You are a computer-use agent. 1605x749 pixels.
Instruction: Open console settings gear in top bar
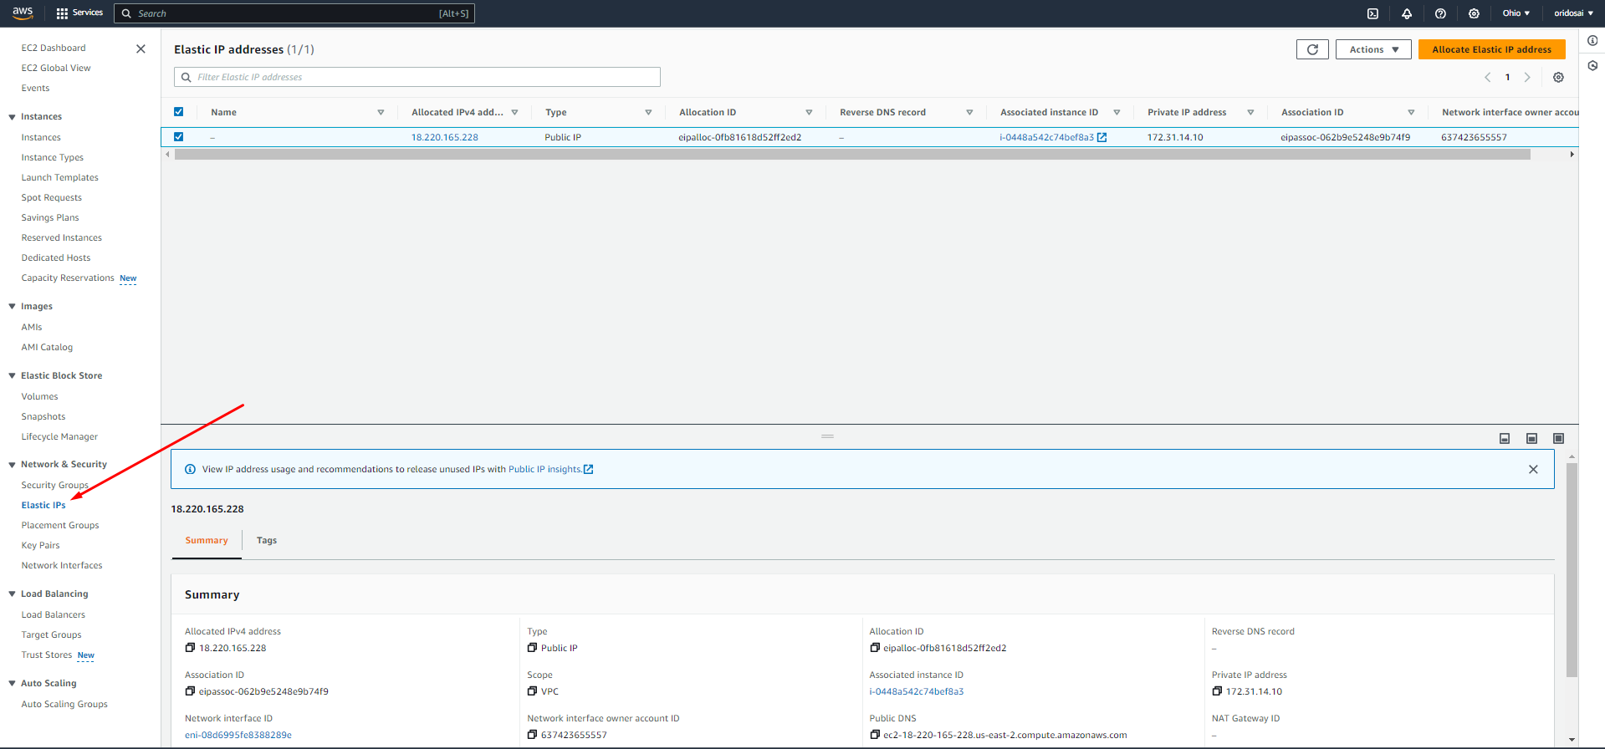click(x=1474, y=13)
